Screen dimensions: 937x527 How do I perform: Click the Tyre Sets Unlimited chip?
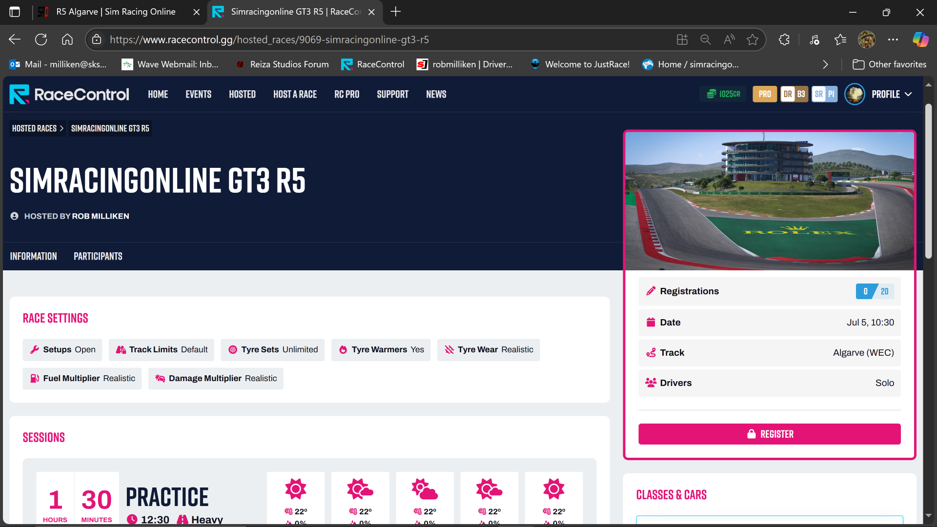click(x=273, y=349)
